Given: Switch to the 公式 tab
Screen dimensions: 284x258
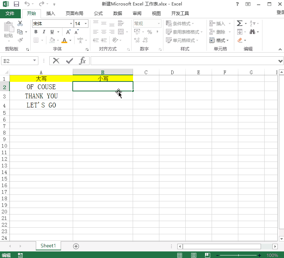Looking at the screenshot, I should pos(98,14).
